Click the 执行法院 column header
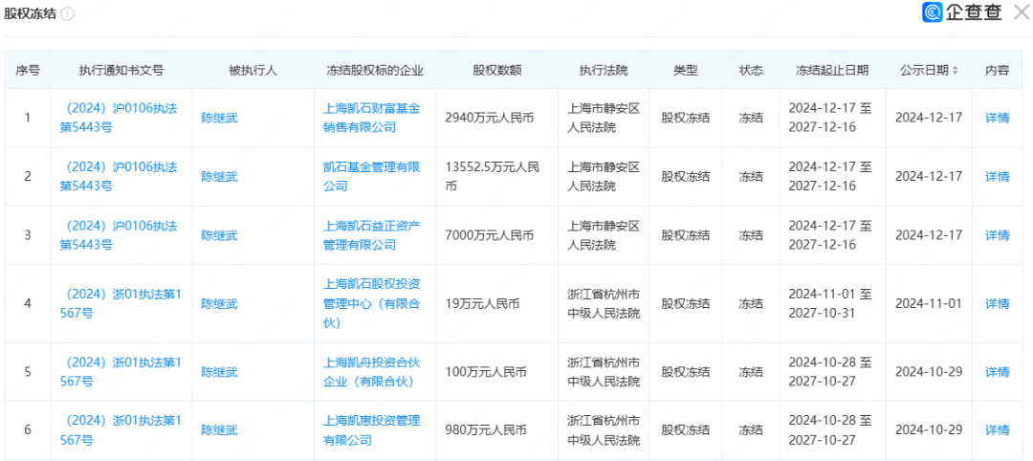 (x=604, y=71)
